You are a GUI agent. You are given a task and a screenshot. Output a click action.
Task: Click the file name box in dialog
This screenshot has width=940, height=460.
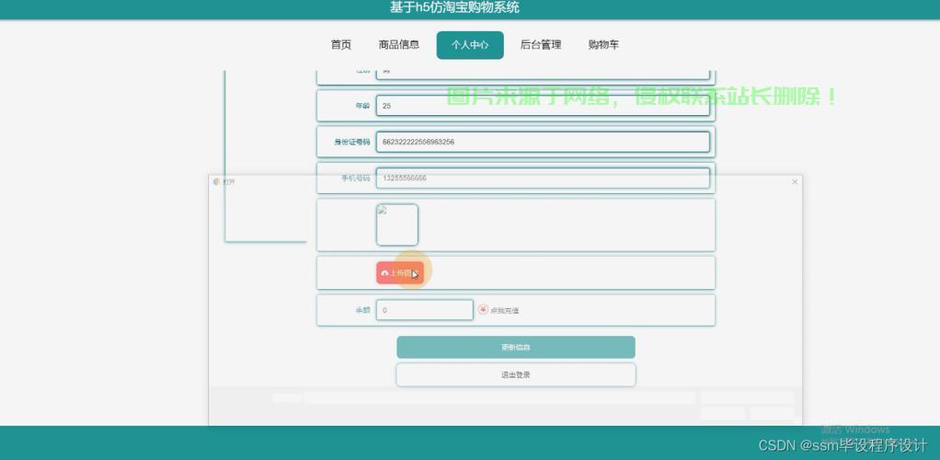tap(499, 397)
